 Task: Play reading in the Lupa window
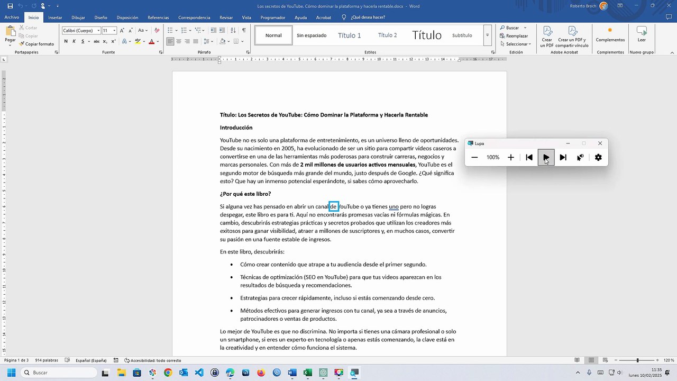(x=546, y=157)
